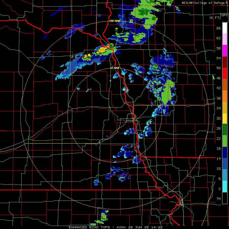Click the [K FT] units label
Screen dimensions: 229x229
(215, 18)
